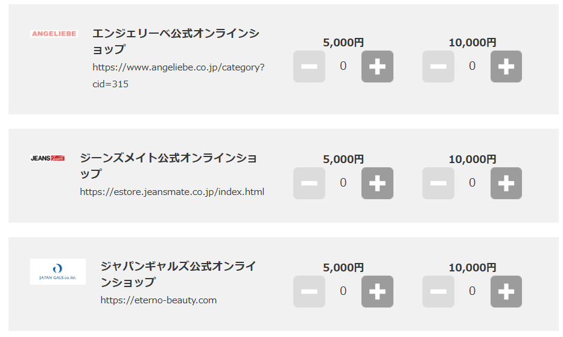The height and width of the screenshot is (337, 563).
Task: Decrease Angeliebe 5,000円 quantity with minus
Action: 309,67
